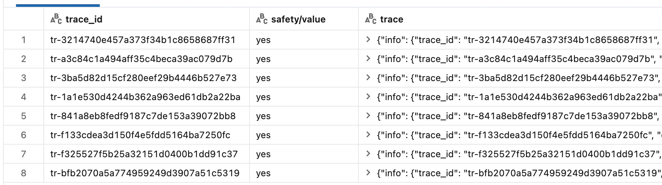
Task: Expand trace JSON in row 5
Action: [368, 116]
